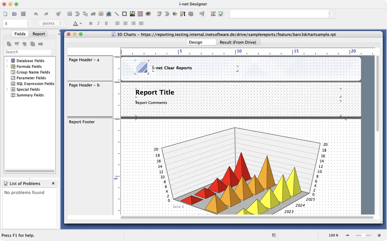387x241 pixels.
Task: Click the zoom-in plus button
Action: coord(379,236)
